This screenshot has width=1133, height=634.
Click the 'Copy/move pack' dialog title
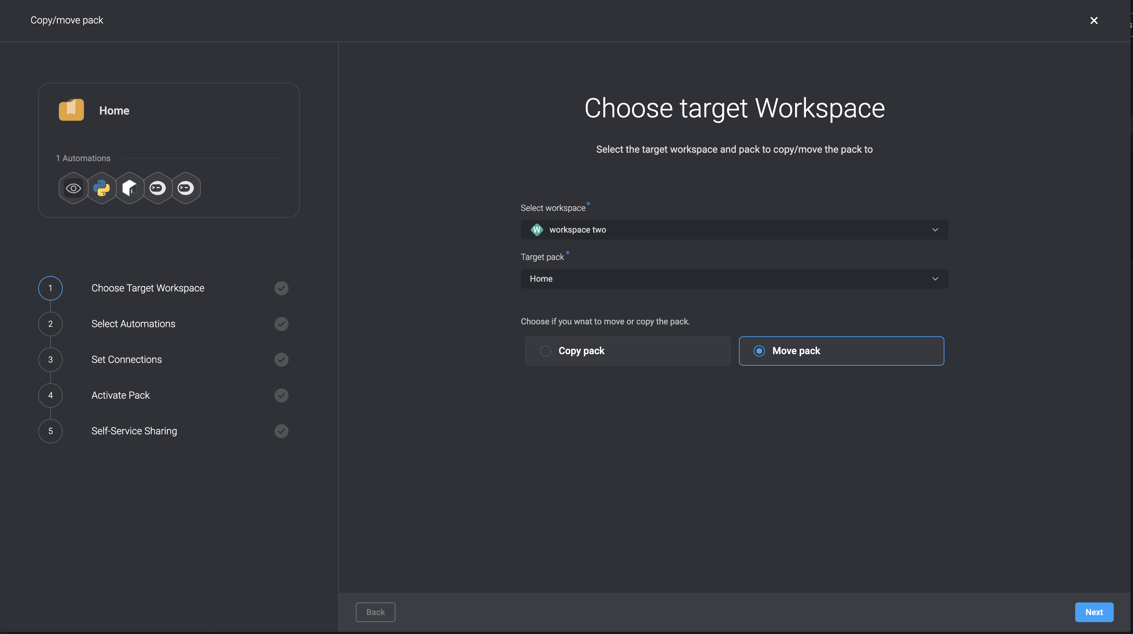coord(67,20)
